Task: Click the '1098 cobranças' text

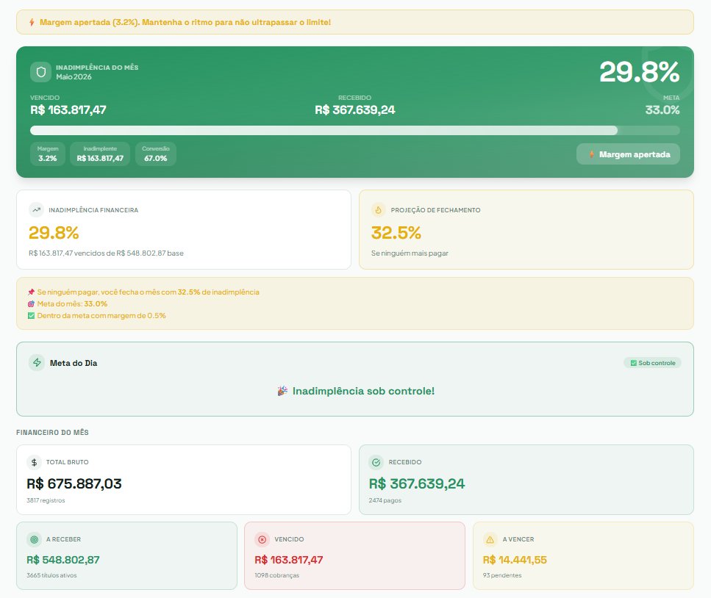Action: click(277, 575)
